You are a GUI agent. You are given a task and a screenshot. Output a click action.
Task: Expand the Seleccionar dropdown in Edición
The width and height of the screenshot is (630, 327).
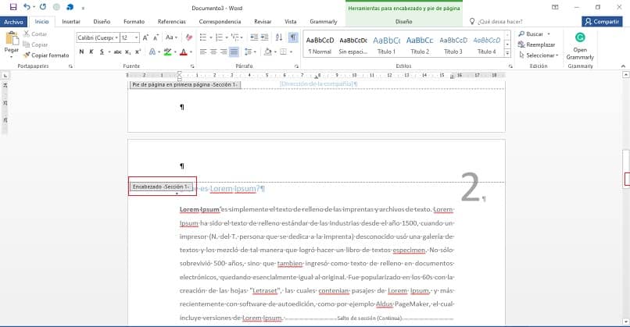click(539, 55)
